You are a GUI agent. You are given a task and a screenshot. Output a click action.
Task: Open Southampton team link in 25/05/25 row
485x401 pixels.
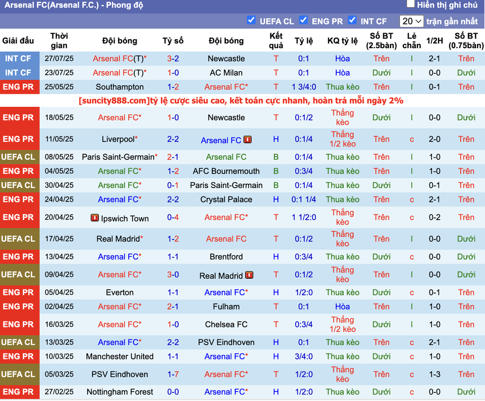point(120,87)
